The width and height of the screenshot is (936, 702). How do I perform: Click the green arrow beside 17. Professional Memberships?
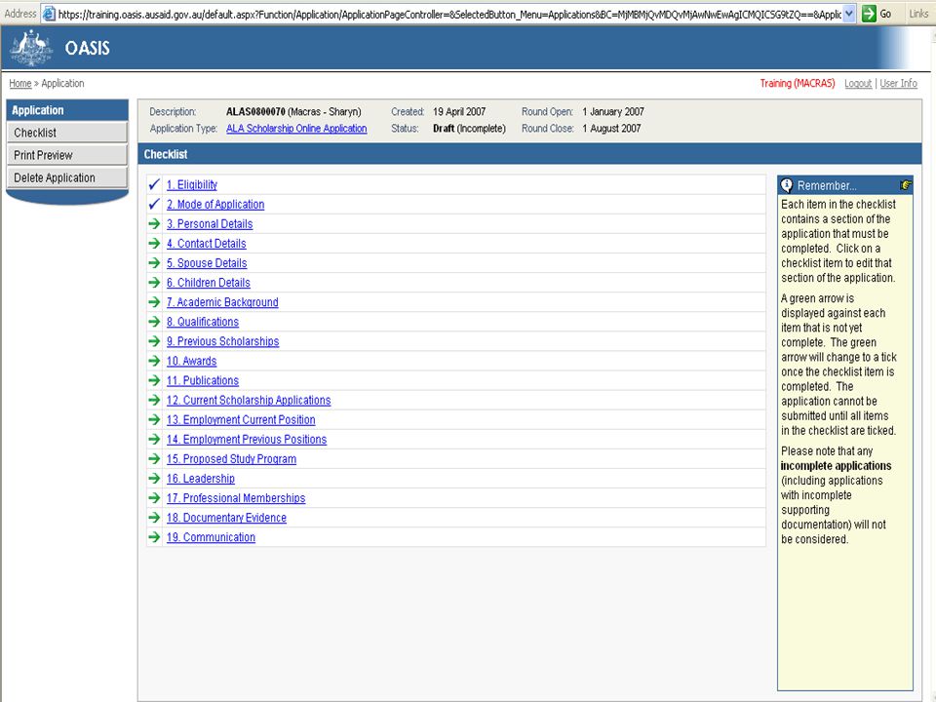(x=154, y=498)
